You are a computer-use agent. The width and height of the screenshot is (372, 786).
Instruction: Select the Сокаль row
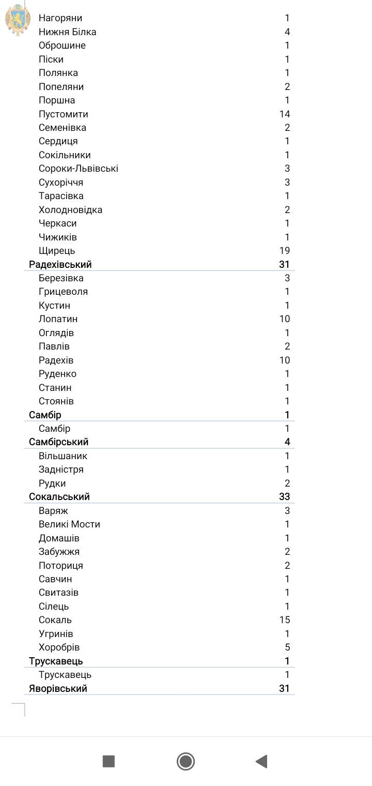[x=55, y=619]
